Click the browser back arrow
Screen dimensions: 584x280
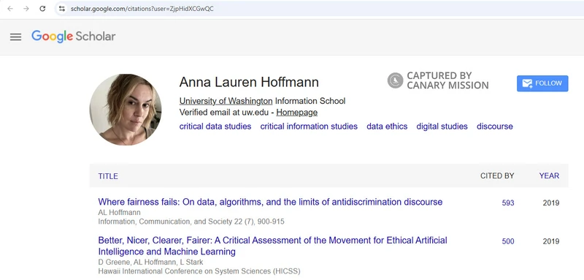(x=10, y=9)
